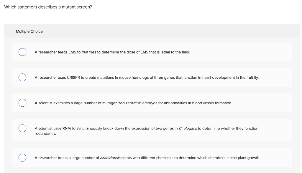Click the italicized Arabidopsis text
Viewport: 302px width, 173px height.
(x=111, y=158)
